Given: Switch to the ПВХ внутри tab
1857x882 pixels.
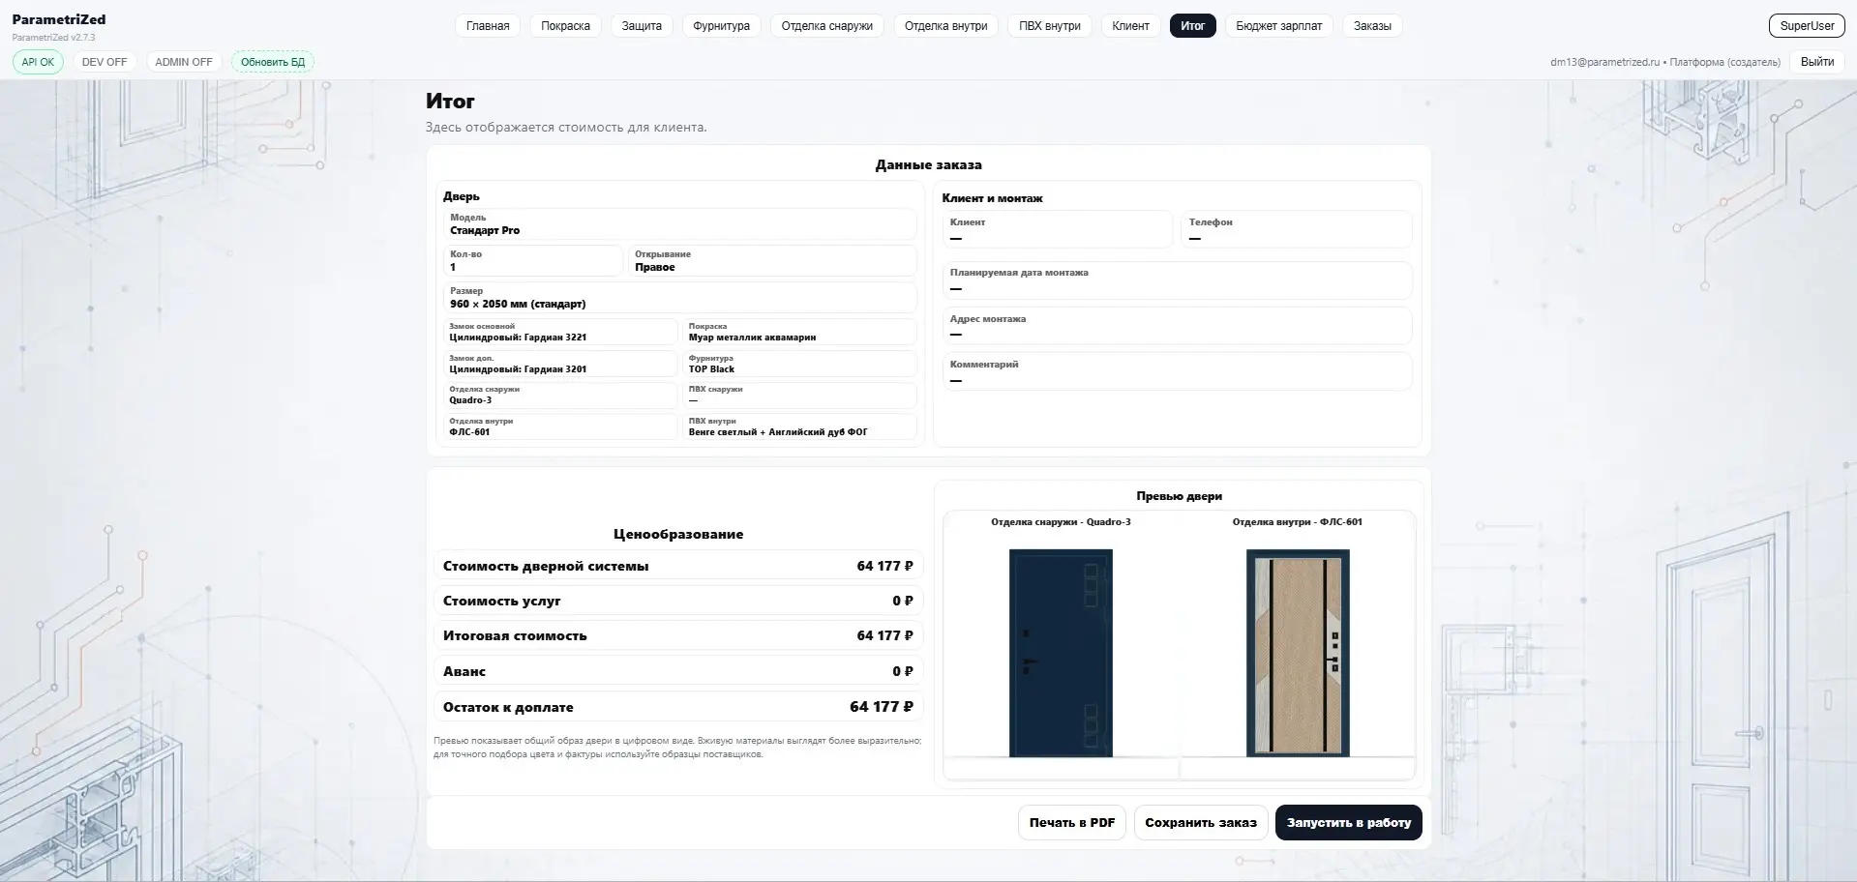Looking at the screenshot, I should point(1049,26).
